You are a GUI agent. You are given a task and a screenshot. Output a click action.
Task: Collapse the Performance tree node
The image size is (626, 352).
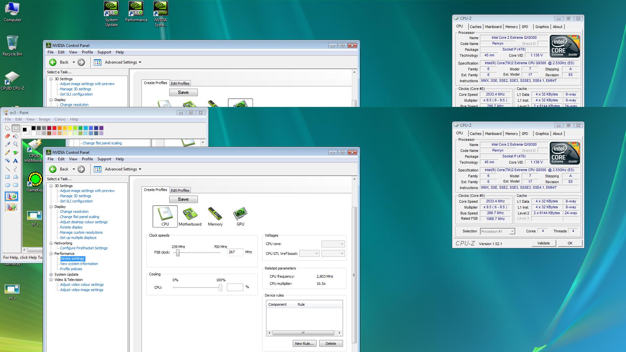coord(51,254)
